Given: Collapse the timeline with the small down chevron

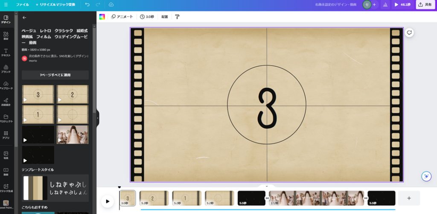Looking at the screenshot, I should click(267, 186).
